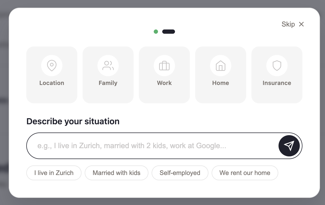325x205 pixels.
Task: Click the dark second step indicator
Action: coord(169,32)
